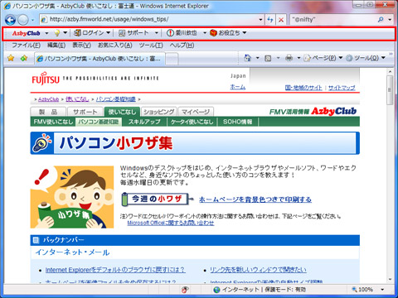Open the サポート toolbar dropdown arrow

[x=157, y=33]
